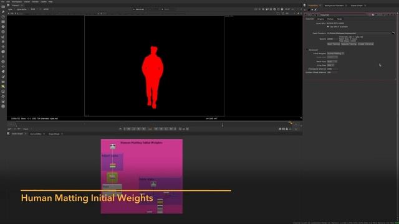
Task: Open the Viewer menu
Action: [x=27, y=1]
